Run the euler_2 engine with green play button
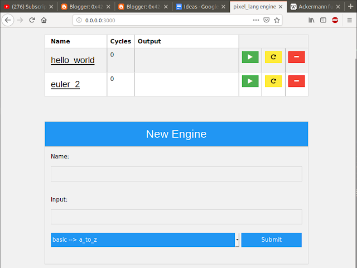Viewport: 357px width, 268px height. [250, 81]
